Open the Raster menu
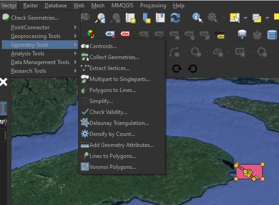Image resolution: width=279 pixels, height=205 pixels. (31, 5)
